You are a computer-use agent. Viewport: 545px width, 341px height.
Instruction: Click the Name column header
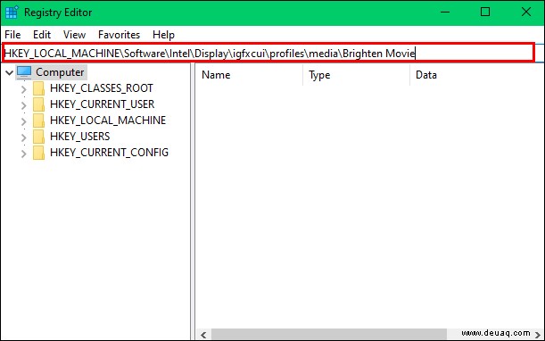(249, 75)
